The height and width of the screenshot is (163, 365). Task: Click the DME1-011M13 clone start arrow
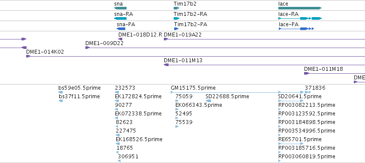pos(166,65)
